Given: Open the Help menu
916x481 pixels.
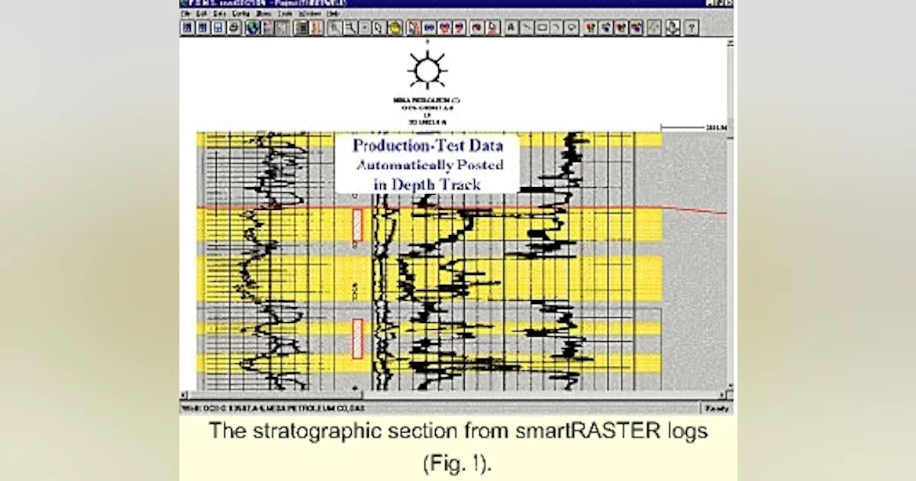Looking at the screenshot, I should coord(333,14).
